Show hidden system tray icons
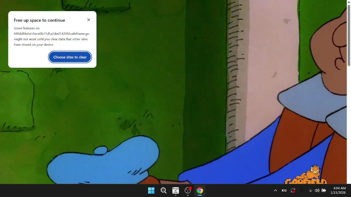Image resolution: width=351 pixels, height=197 pixels. pos(275,190)
